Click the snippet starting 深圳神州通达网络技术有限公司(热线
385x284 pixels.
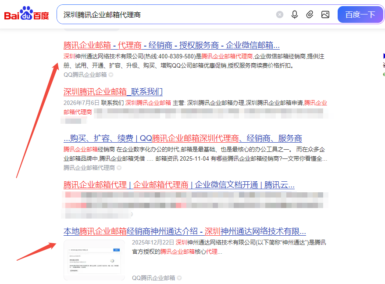pyautogui.click(x=194, y=61)
